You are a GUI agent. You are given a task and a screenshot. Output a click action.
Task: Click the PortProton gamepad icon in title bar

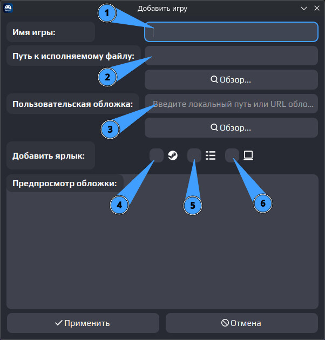(8, 9)
